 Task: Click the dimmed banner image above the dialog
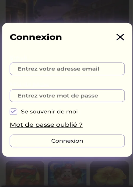coord(67,11)
